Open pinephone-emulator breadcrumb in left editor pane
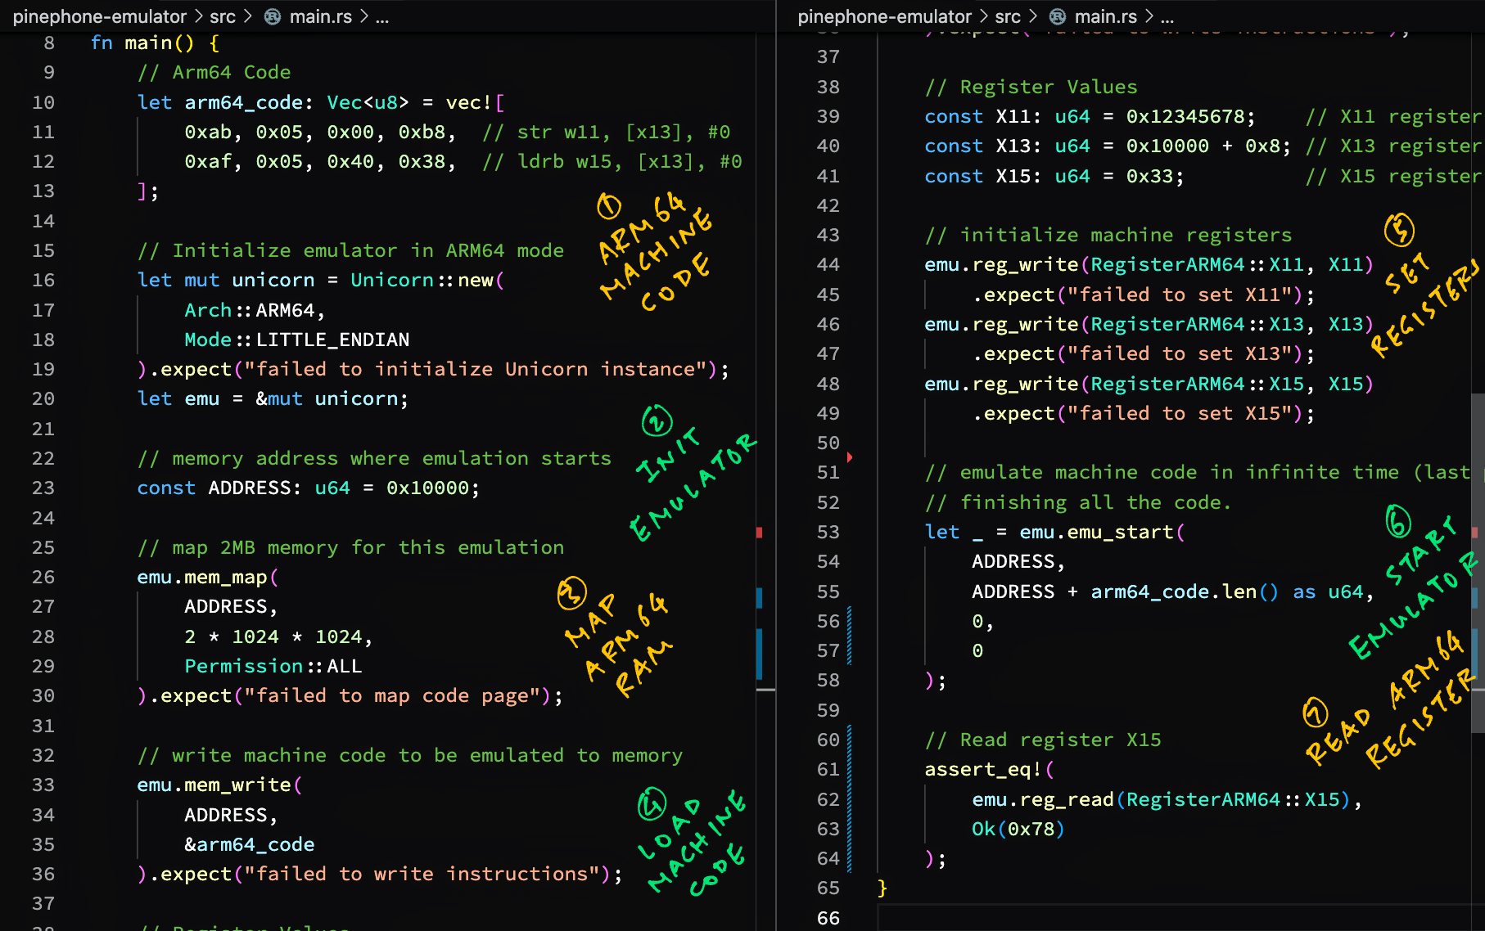This screenshot has width=1485, height=931. (x=100, y=16)
